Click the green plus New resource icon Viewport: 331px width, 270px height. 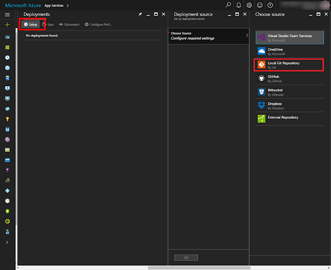click(x=7, y=25)
